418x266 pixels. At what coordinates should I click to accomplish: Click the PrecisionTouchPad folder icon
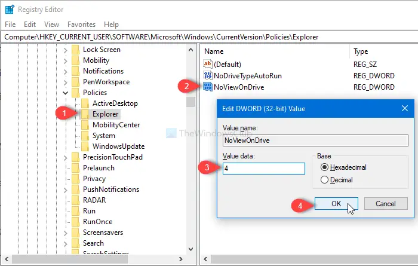click(76, 157)
